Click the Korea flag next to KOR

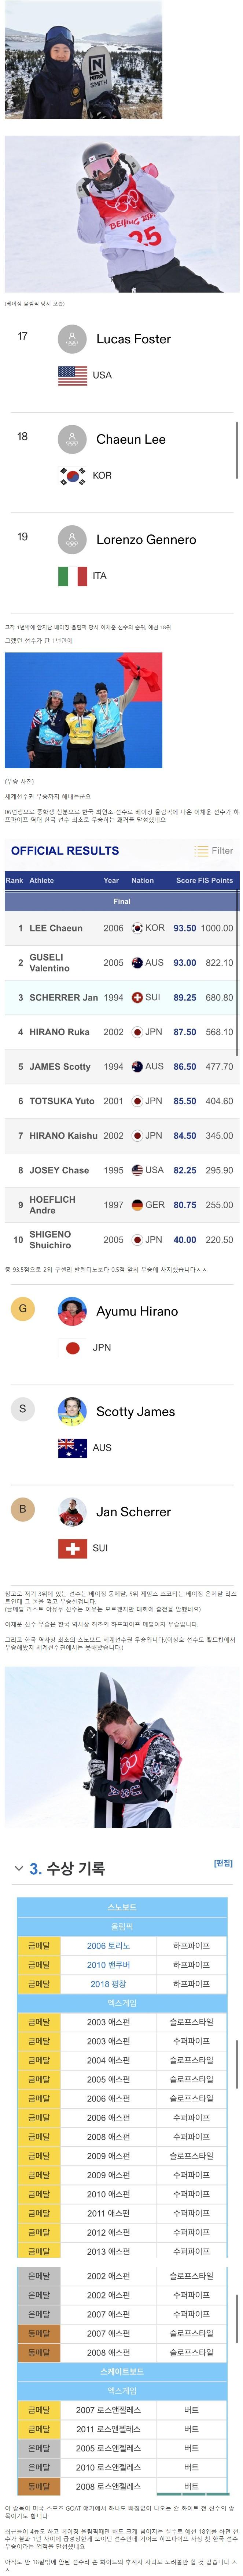(x=73, y=475)
